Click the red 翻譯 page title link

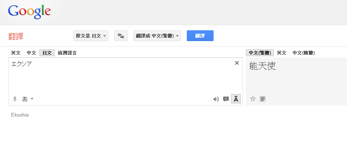point(16,36)
